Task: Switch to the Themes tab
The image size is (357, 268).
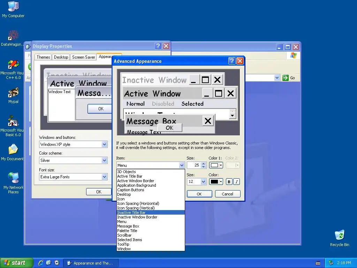Action: (43, 57)
